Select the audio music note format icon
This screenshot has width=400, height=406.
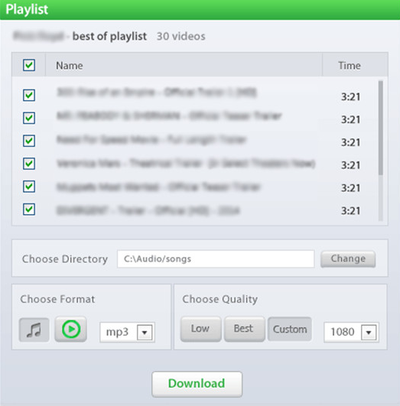click(34, 330)
